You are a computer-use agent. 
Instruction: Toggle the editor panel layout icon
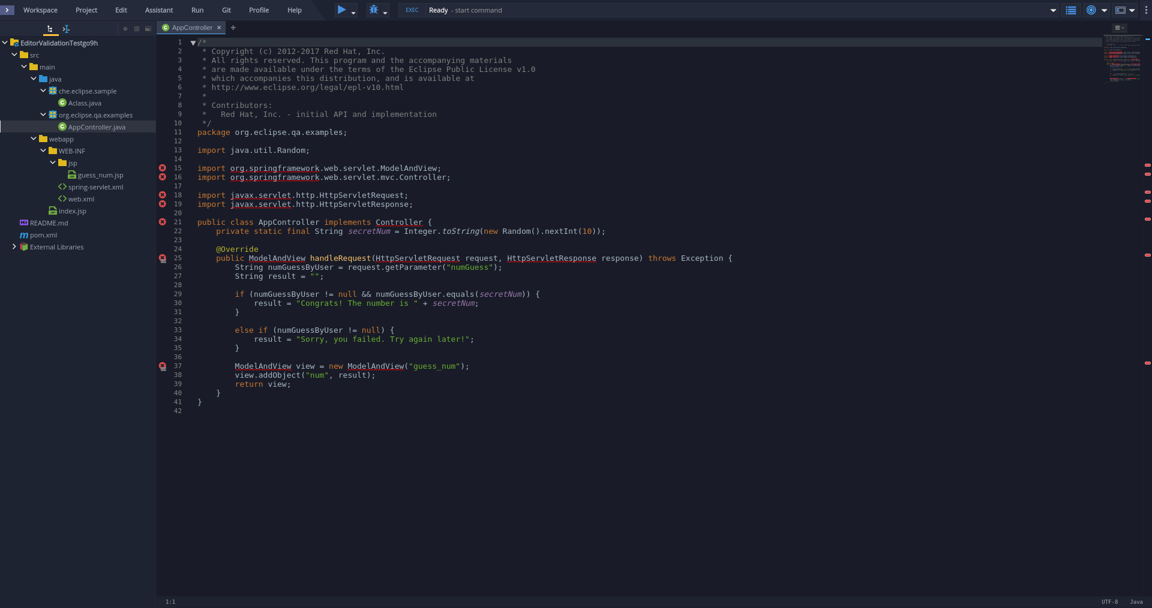click(x=1121, y=10)
